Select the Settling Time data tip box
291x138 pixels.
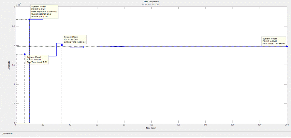[75, 39]
